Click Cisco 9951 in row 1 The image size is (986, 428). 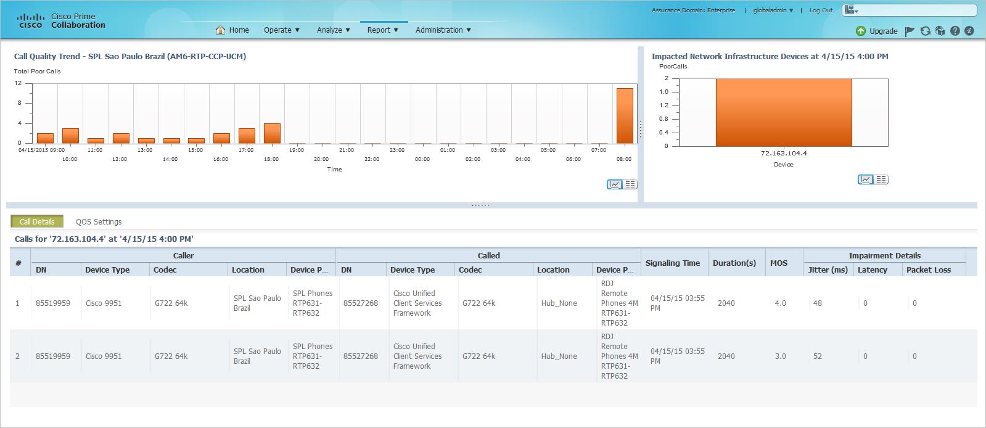104,303
